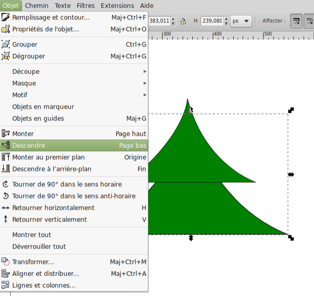The height and width of the screenshot is (296, 314).
Task: Open the Objet menu
Action: (11, 6)
